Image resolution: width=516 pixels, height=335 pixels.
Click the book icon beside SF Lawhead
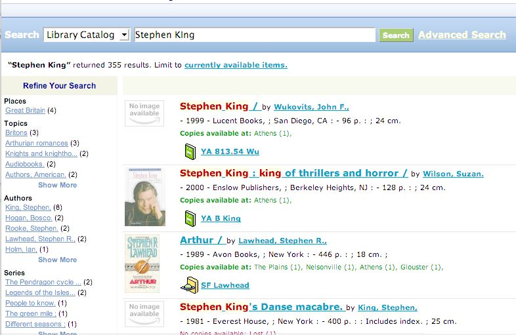190,285
